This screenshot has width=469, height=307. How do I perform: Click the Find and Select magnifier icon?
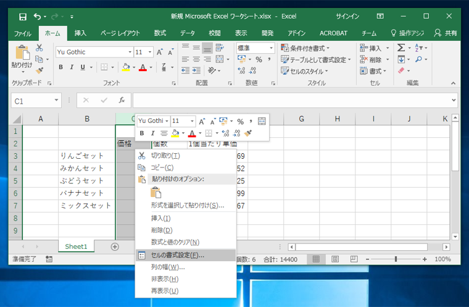418,59
